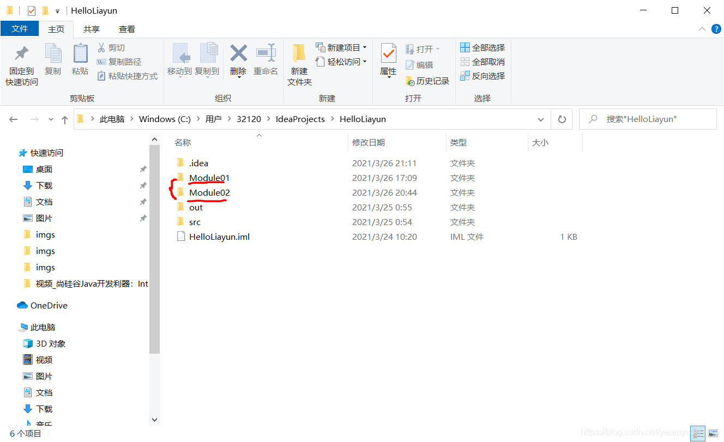Open the Easy access (轻松访问) dropdown
724x442 pixels.
[x=341, y=62]
